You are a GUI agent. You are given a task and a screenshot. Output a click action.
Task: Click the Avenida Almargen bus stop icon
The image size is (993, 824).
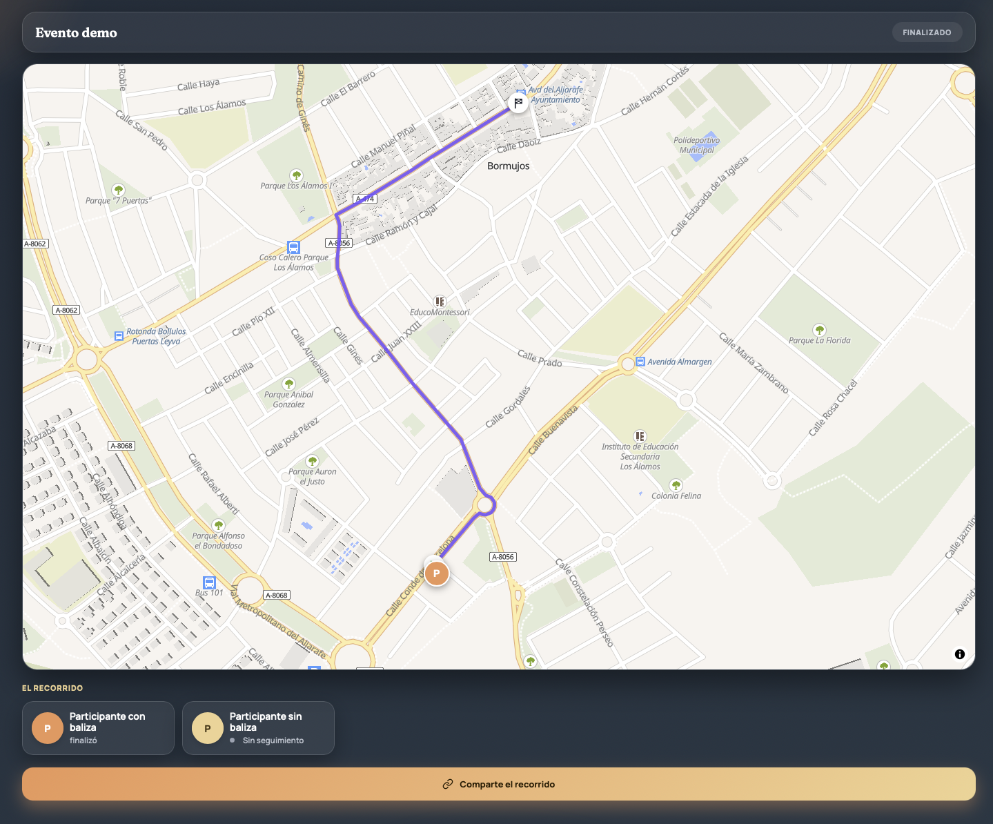coord(640,362)
